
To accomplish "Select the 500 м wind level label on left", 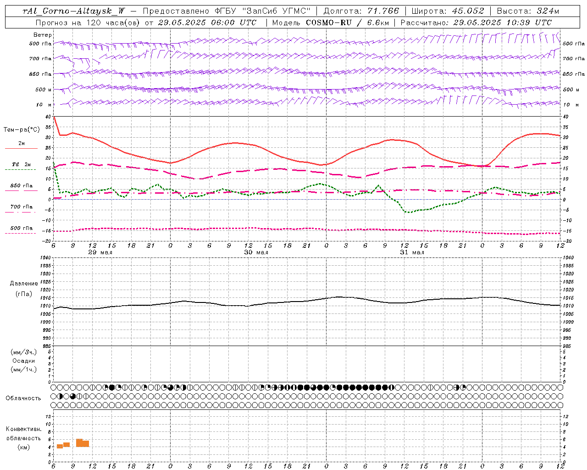I will point(44,90).
